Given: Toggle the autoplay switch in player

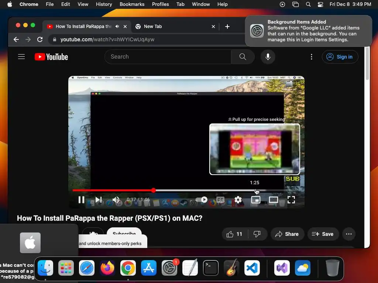Looking at the screenshot, I should (x=202, y=200).
